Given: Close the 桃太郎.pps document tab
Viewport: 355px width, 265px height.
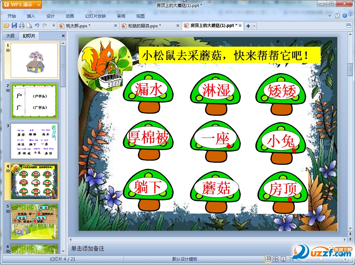Looking at the screenshot, I should click(116, 26).
